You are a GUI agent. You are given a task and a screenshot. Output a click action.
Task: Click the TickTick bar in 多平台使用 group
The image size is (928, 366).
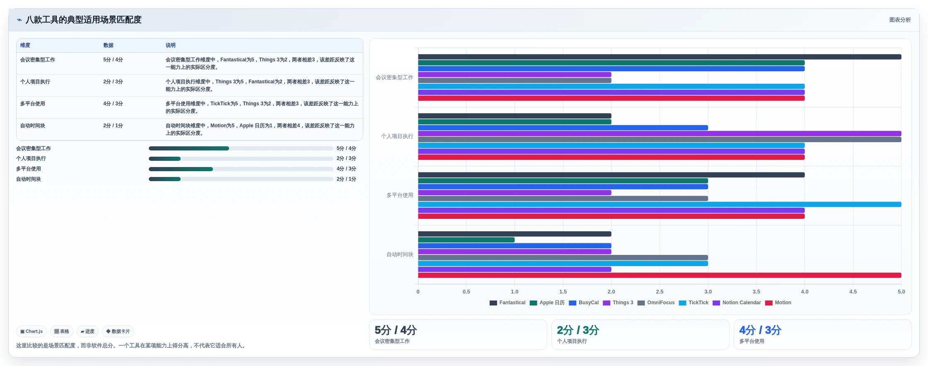click(x=660, y=204)
